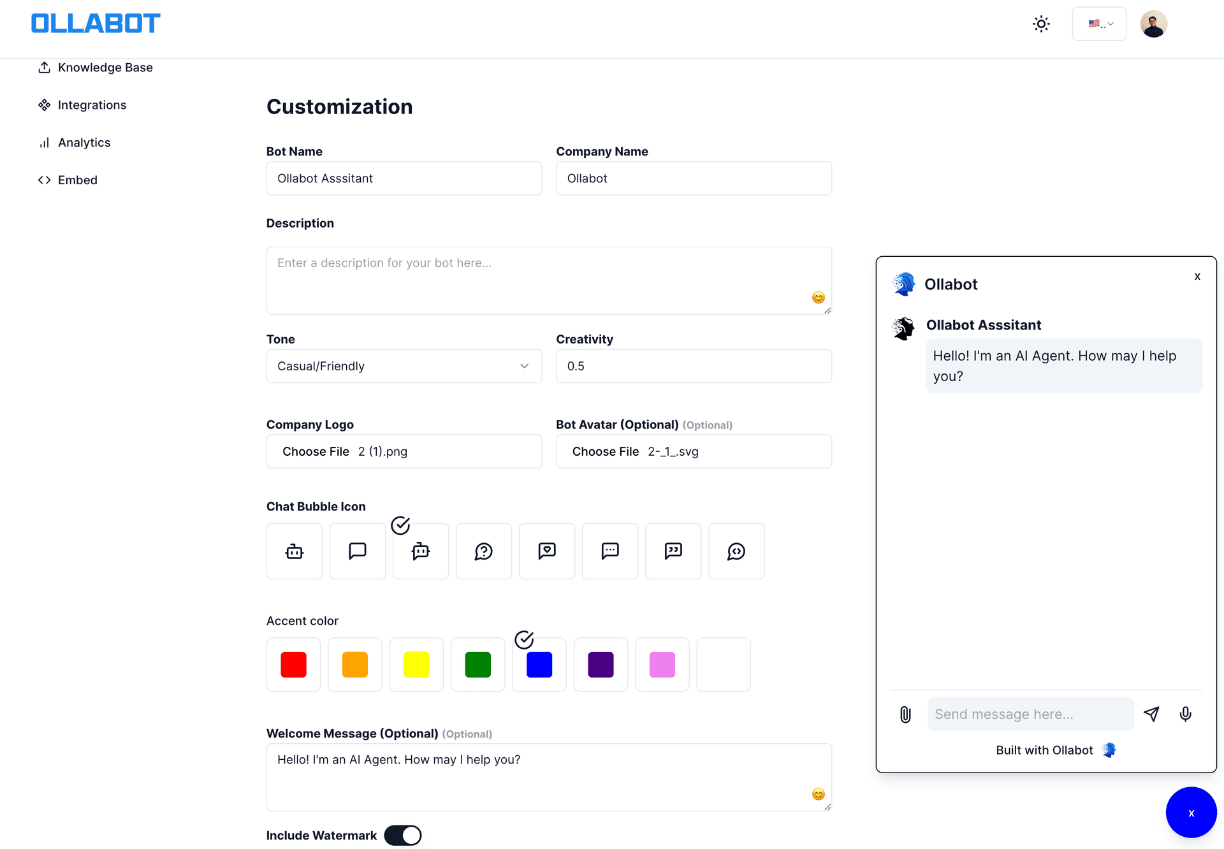This screenshot has height=849, width=1224.
Task: Click the Bot Name input field
Action: click(404, 178)
